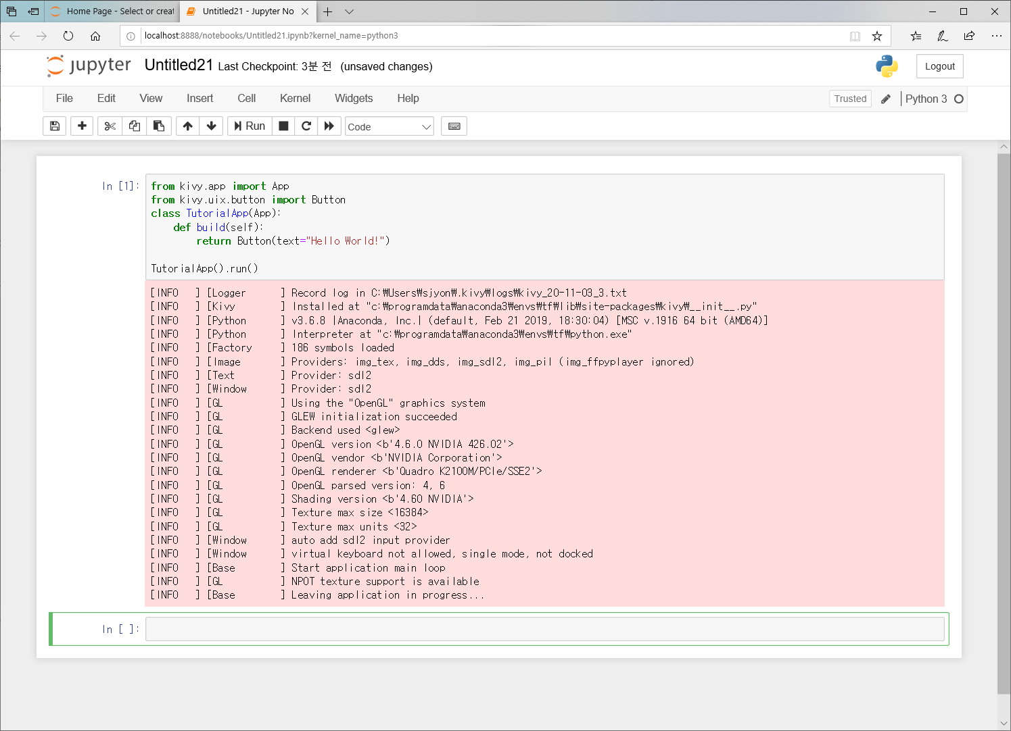Click the red Kivy log output area
This screenshot has height=731, width=1011.
pos(544,444)
